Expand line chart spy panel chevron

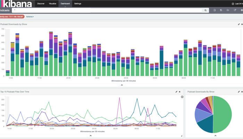tap(91, 136)
